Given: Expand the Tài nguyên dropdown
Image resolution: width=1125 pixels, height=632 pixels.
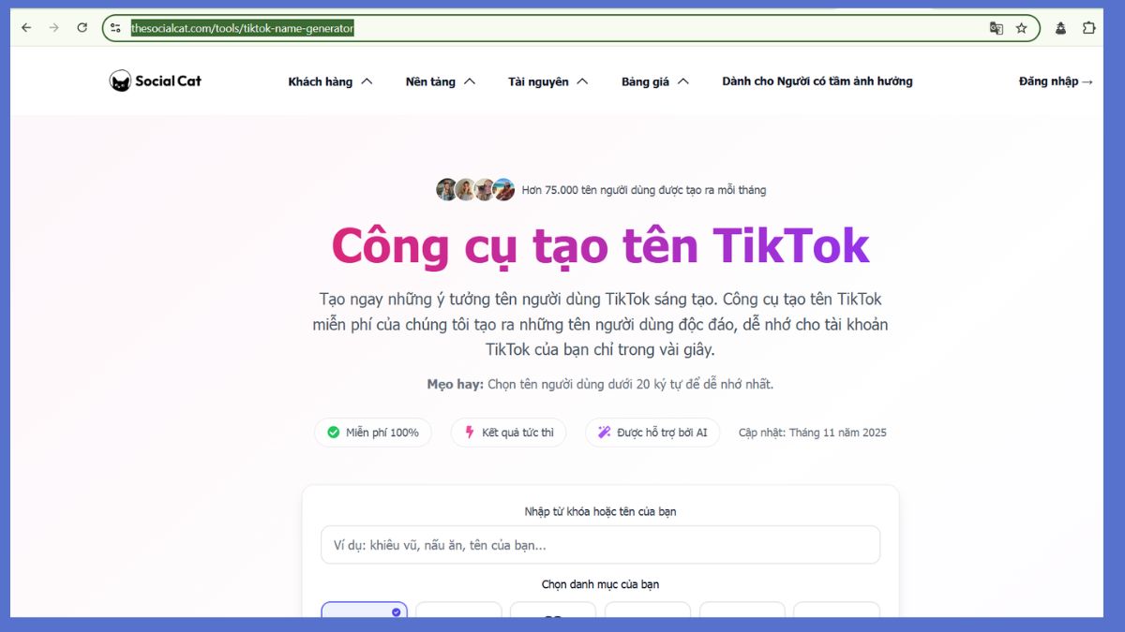Looking at the screenshot, I should [x=548, y=81].
